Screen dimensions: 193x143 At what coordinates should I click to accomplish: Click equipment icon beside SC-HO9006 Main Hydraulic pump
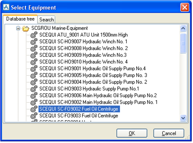[x=34, y=95]
